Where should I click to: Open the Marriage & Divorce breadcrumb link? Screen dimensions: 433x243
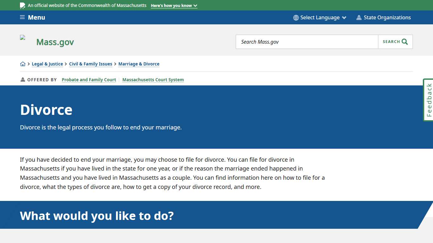coord(139,64)
